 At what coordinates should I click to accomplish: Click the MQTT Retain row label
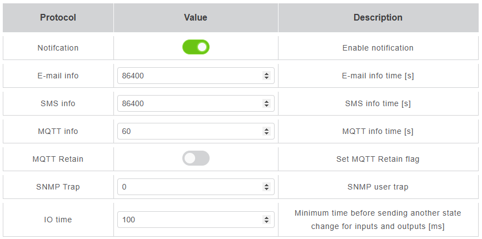tap(58, 159)
